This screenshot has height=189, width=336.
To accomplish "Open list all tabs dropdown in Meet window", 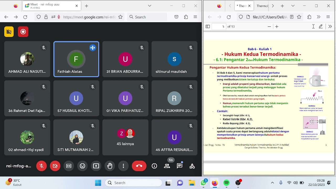I will point(150,6).
